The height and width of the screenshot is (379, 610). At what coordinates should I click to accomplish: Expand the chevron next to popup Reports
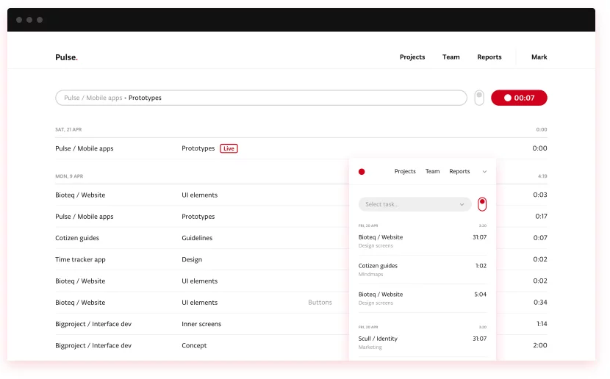click(x=484, y=172)
